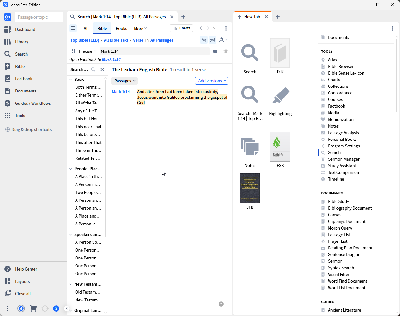Collapse the New Testament templates group

point(70,284)
